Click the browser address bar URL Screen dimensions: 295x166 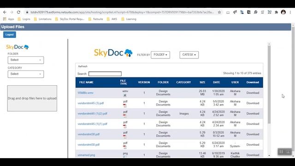[122, 12]
